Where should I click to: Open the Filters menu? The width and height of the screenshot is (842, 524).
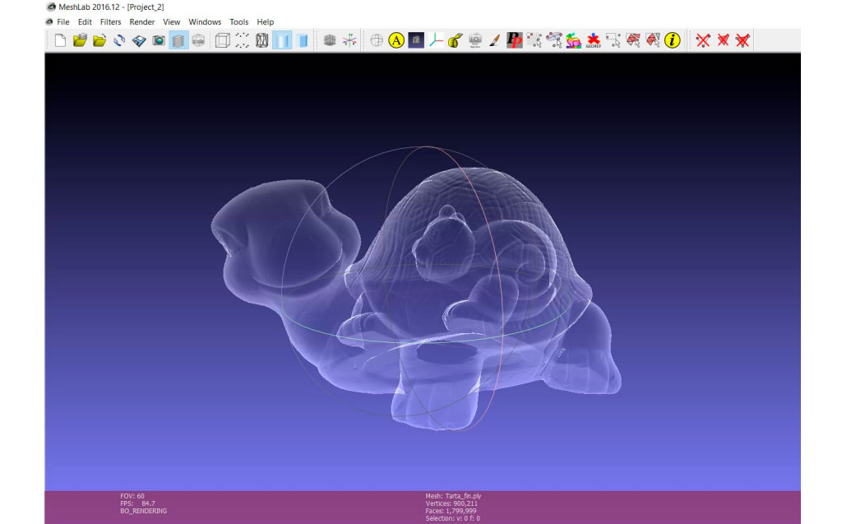[x=110, y=22]
